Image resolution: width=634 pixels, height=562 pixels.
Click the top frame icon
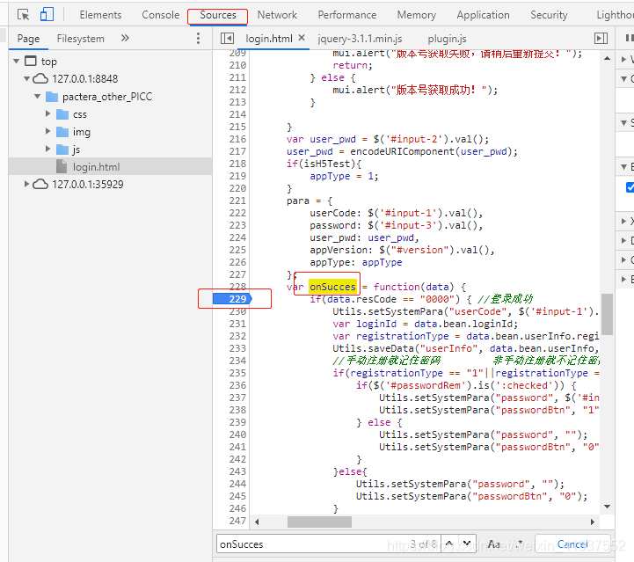[x=31, y=61]
